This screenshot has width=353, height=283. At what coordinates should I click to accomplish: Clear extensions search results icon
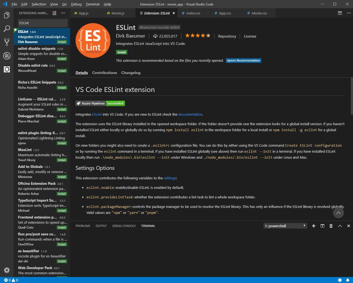click(54, 13)
